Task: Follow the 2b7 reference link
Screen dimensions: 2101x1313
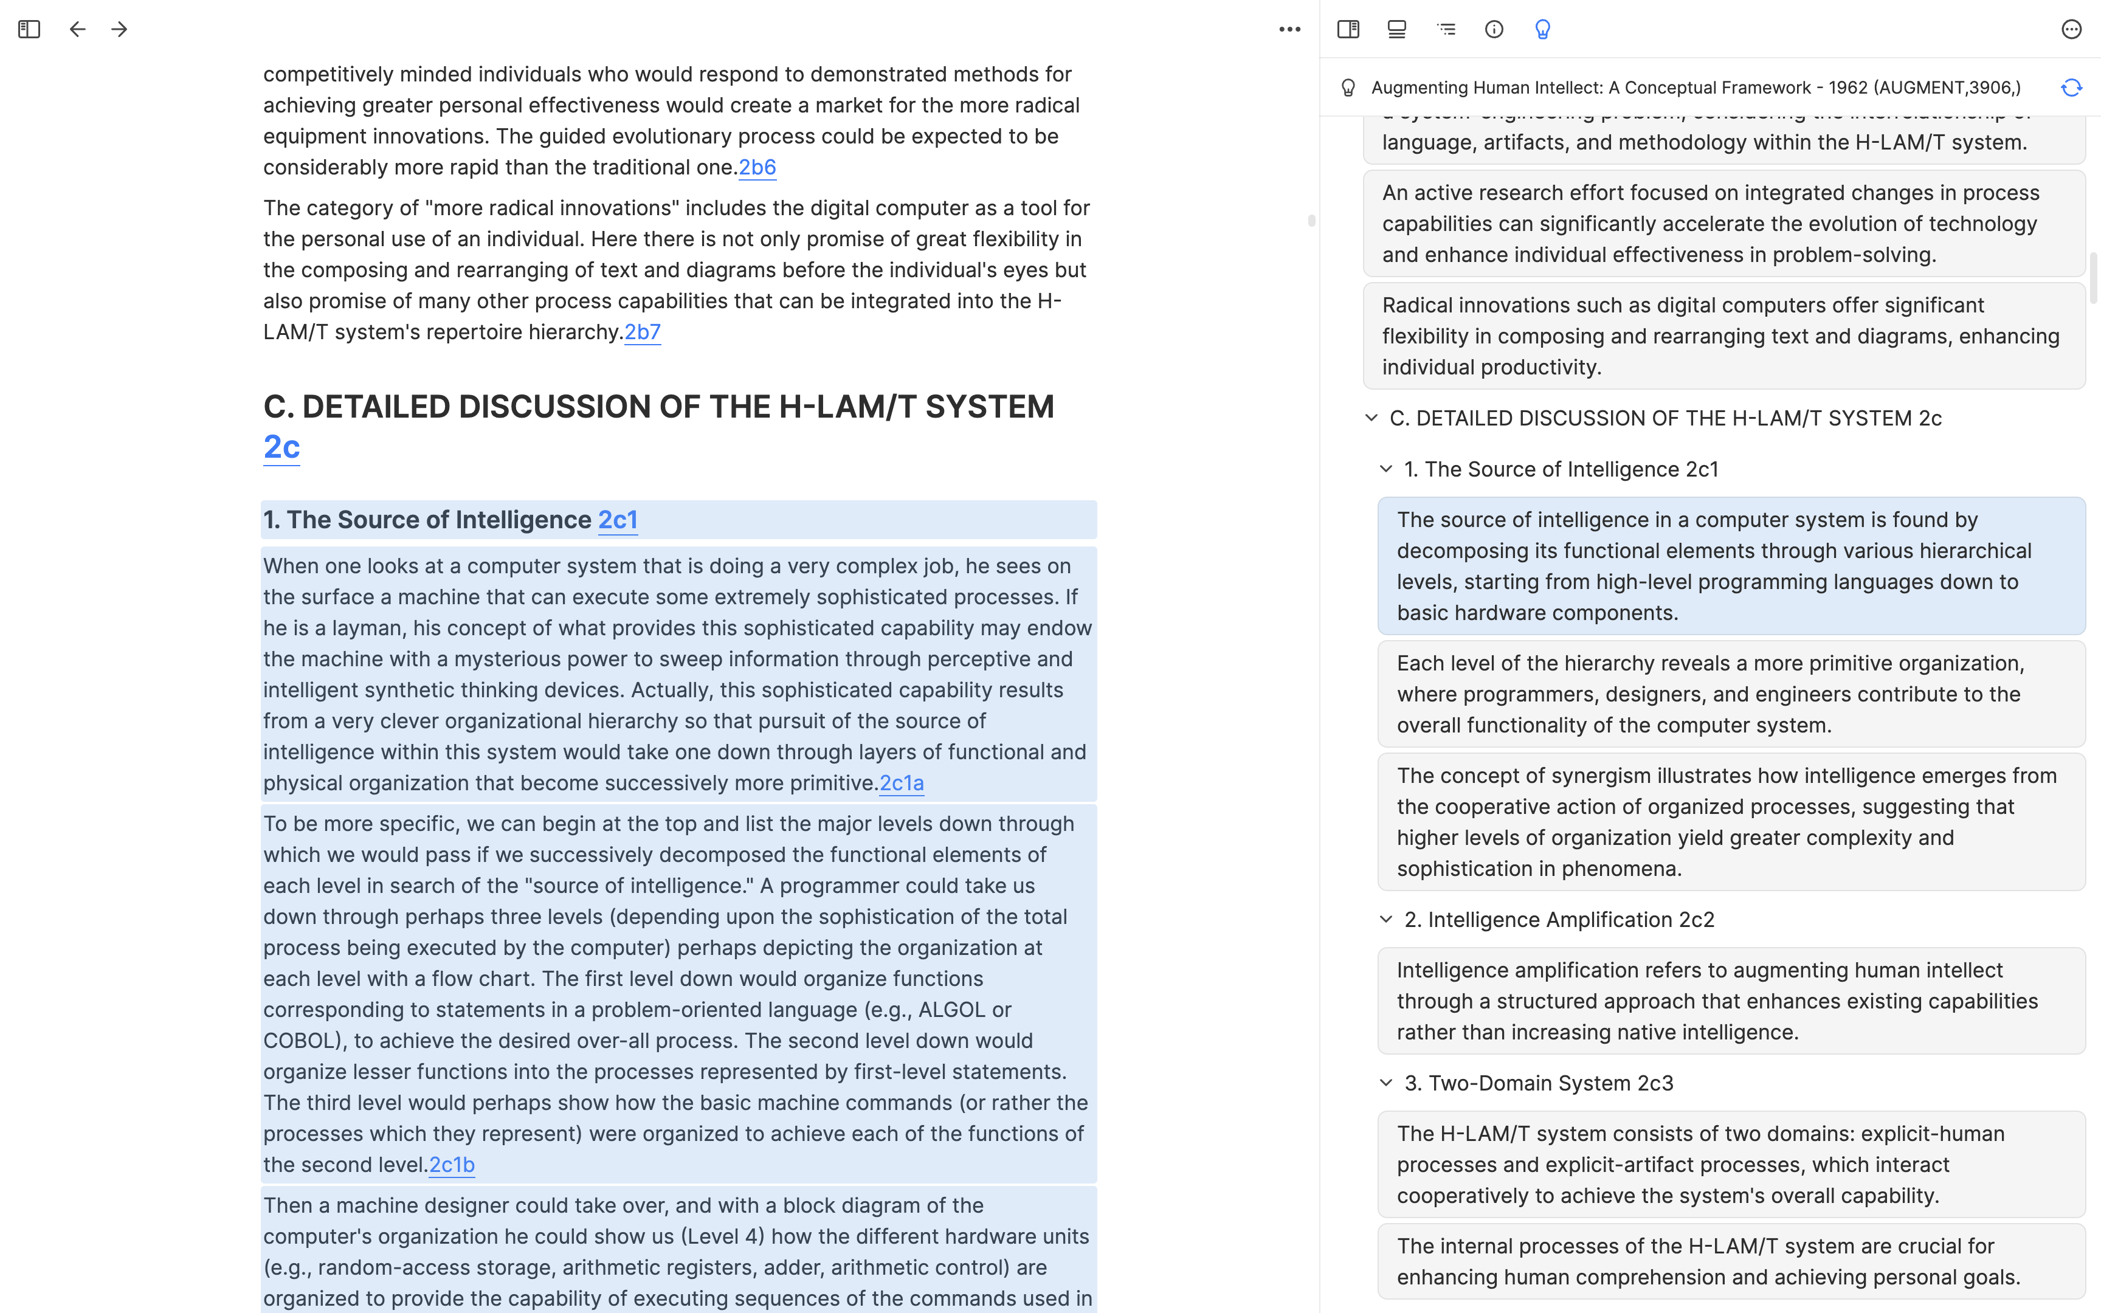Action: pos(643,333)
